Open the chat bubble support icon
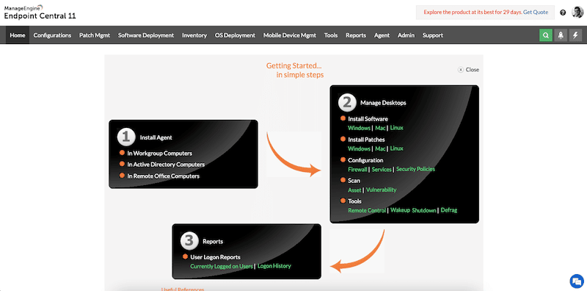The height and width of the screenshot is (291, 587). [x=576, y=281]
